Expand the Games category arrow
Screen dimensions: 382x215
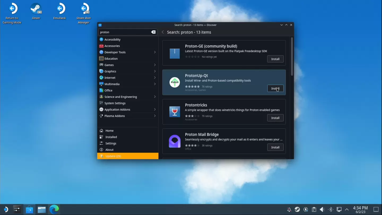(155, 65)
